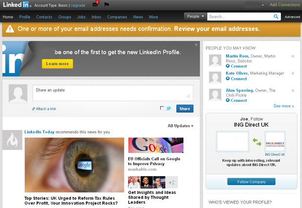Open Martin Ross name link
This screenshot has width=302, height=208.
coord(238,56)
